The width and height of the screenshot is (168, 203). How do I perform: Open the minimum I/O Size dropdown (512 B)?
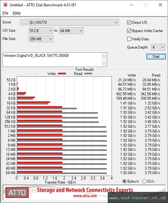tap(41, 31)
